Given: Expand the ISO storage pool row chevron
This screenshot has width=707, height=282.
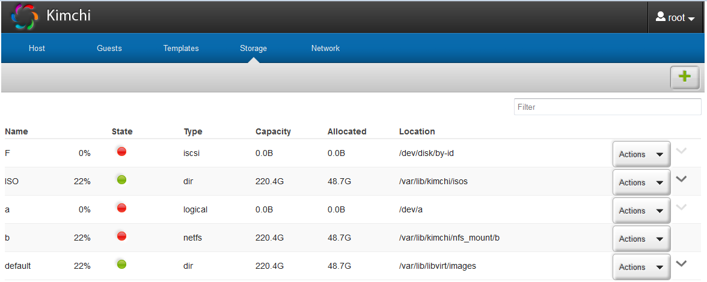Looking at the screenshot, I should click(681, 179).
